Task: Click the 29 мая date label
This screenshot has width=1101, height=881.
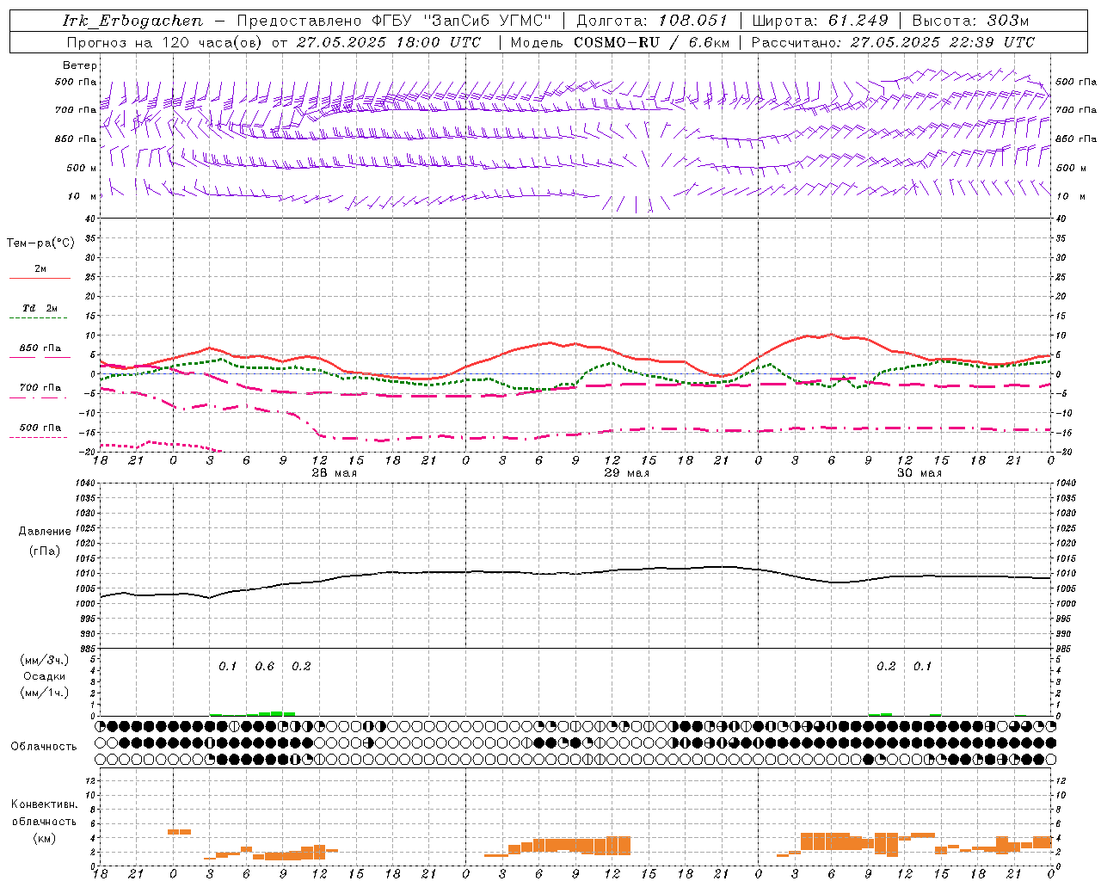Action: 626,473
